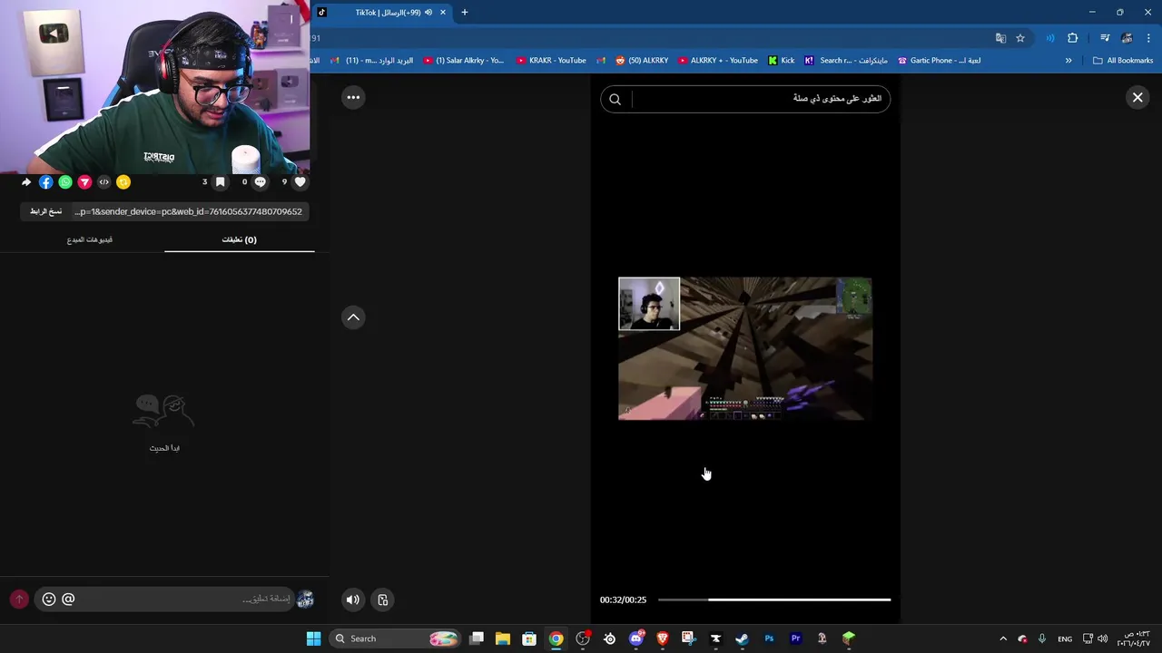Open the three-dots more options menu
Viewport: 1162px width, 653px height.
pos(353,97)
